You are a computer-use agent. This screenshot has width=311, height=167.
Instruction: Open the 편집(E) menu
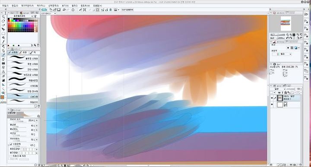(x=15, y=6)
